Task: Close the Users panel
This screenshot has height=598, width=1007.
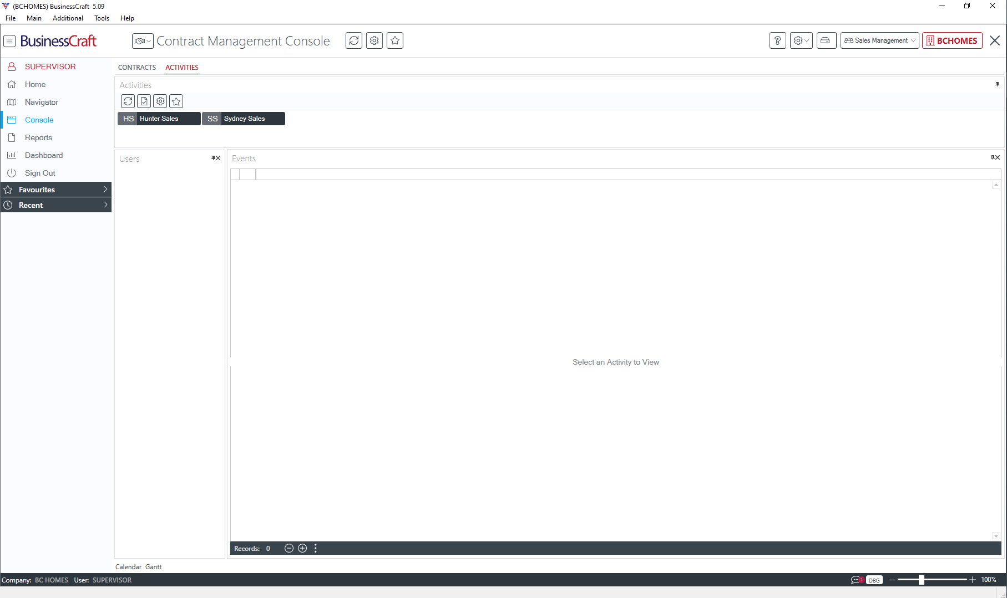Action: pos(218,158)
